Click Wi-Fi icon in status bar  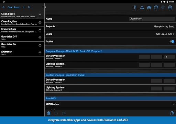(164, 2)
